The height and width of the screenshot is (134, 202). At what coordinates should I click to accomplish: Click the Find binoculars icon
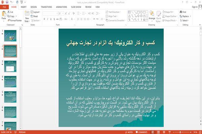pos(181,12)
